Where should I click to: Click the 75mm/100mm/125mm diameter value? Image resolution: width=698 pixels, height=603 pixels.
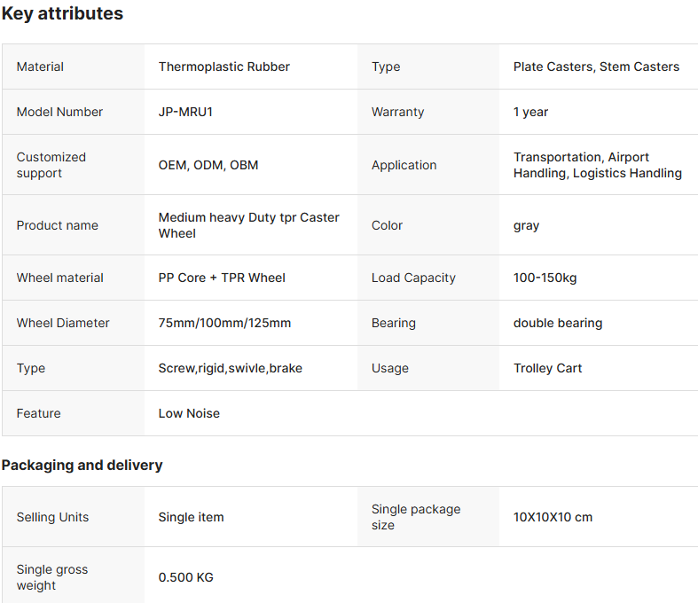point(224,323)
